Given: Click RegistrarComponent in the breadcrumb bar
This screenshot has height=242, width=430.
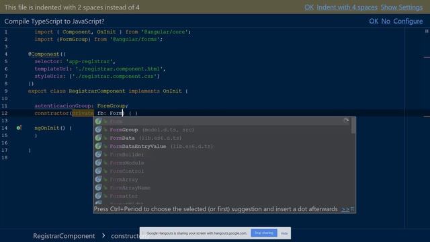Looking at the screenshot, I should pos(64,236).
